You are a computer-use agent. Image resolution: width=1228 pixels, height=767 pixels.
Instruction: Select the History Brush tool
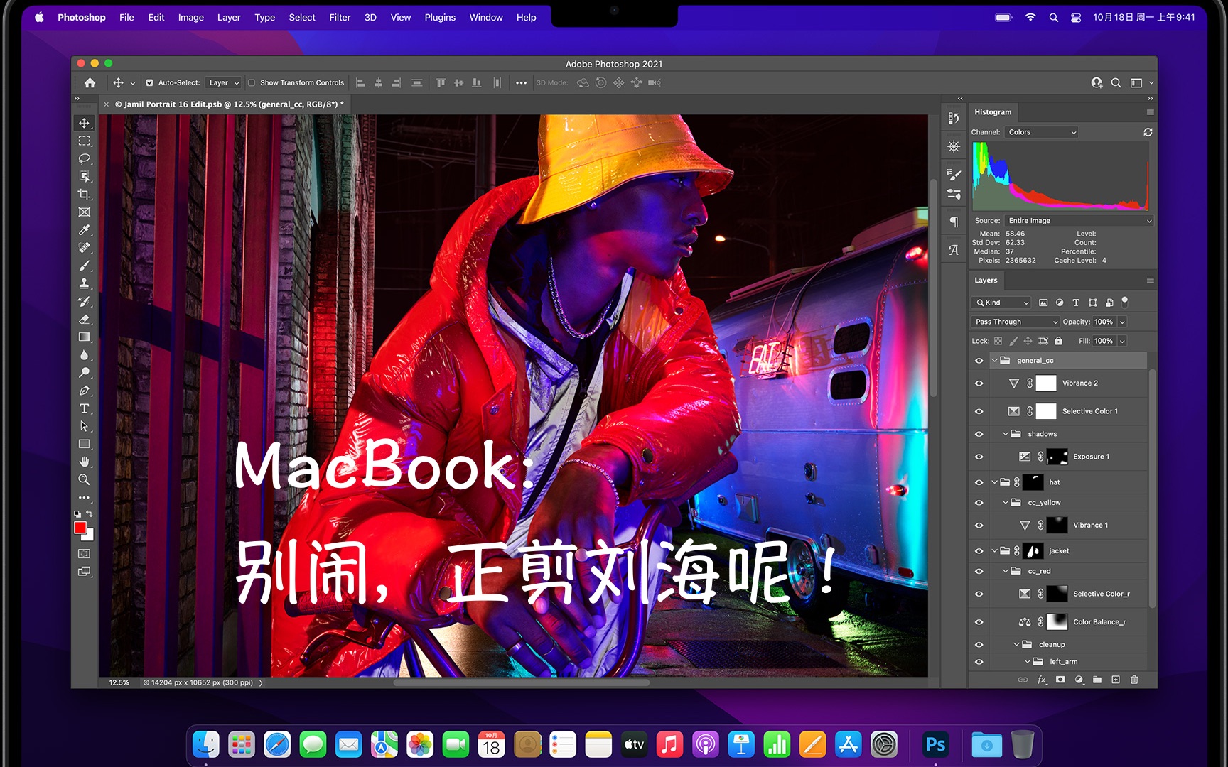pos(84,301)
